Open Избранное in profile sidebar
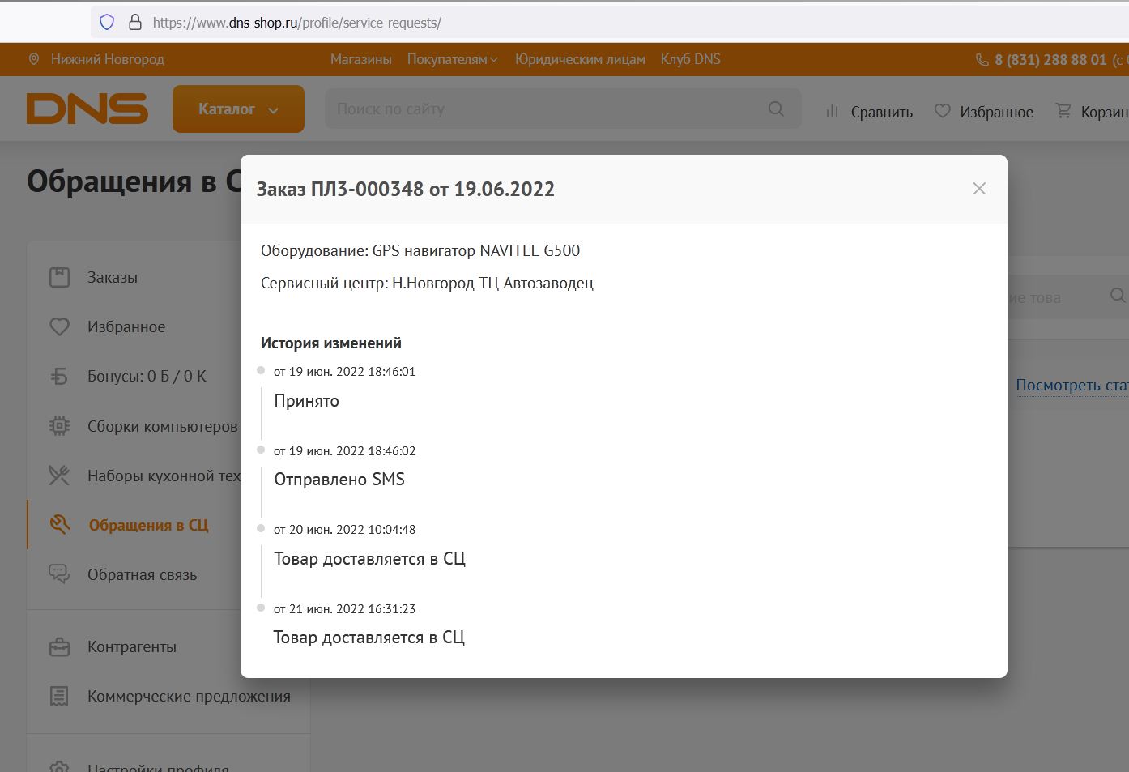 coord(126,326)
